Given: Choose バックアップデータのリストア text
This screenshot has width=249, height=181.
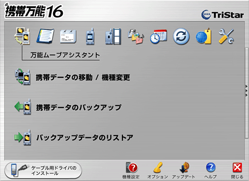Looking at the screenshot, I should [84, 137].
